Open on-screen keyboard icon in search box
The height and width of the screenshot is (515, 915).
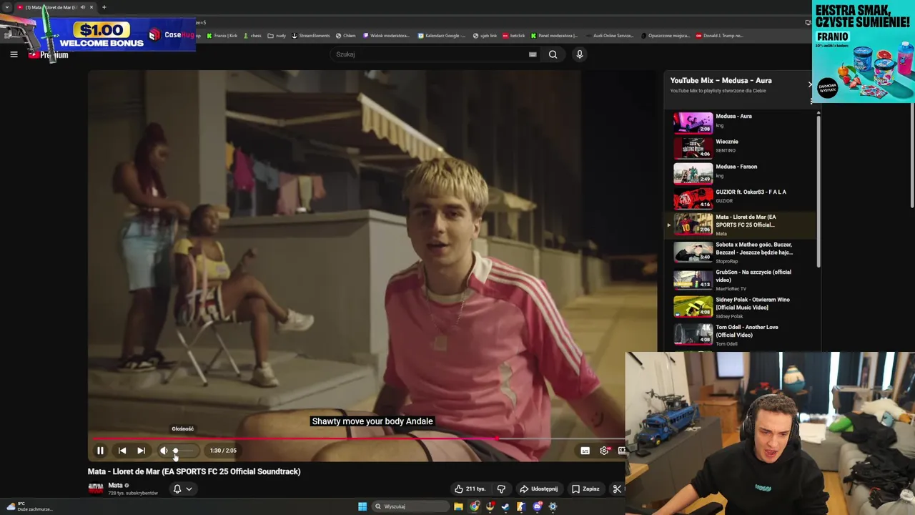point(533,54)
